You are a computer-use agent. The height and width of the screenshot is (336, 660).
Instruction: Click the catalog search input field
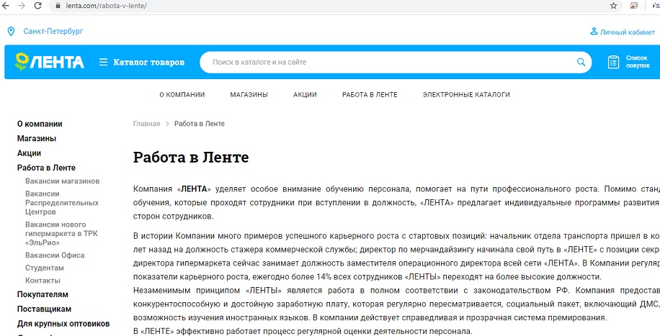(389, 63)
